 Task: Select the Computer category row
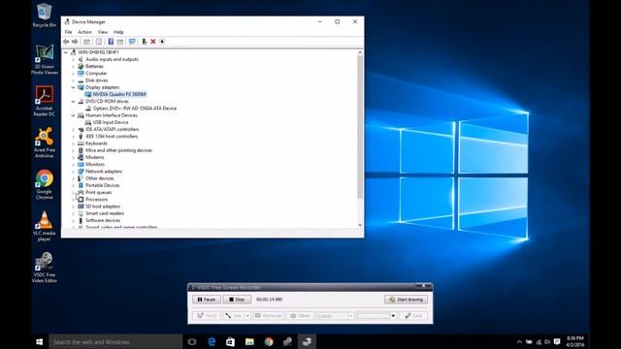coord(96,74)
